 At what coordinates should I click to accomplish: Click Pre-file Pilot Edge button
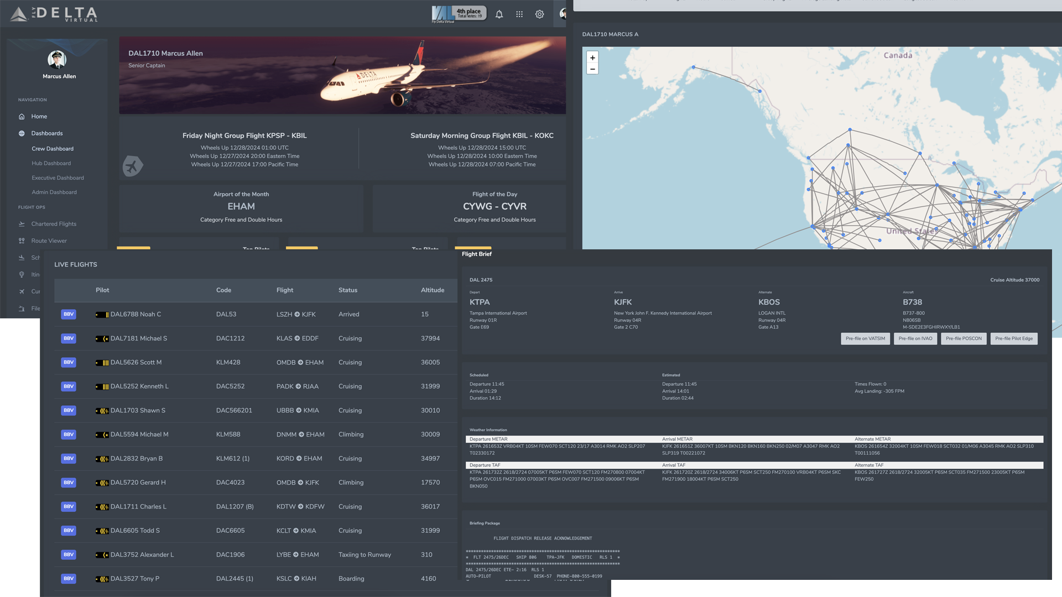pos(1014,338)
